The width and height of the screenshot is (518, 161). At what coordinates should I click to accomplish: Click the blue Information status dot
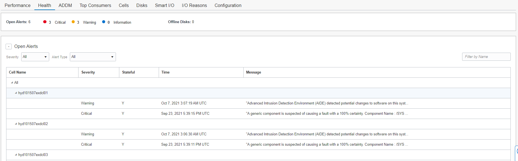click(104, 22)
